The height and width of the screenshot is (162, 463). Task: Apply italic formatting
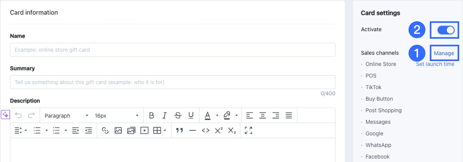(x=165, y=116)
